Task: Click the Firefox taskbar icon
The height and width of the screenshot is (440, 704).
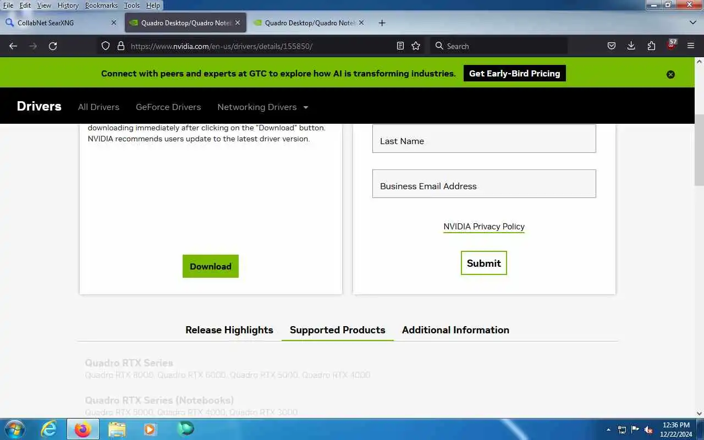Action: click(x=83, y=429)
